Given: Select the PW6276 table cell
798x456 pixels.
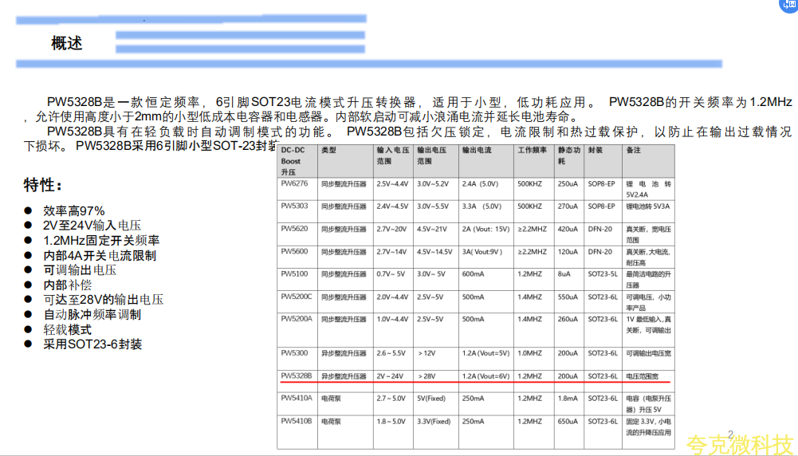Looking at the screenshot, I should [297, 183].
